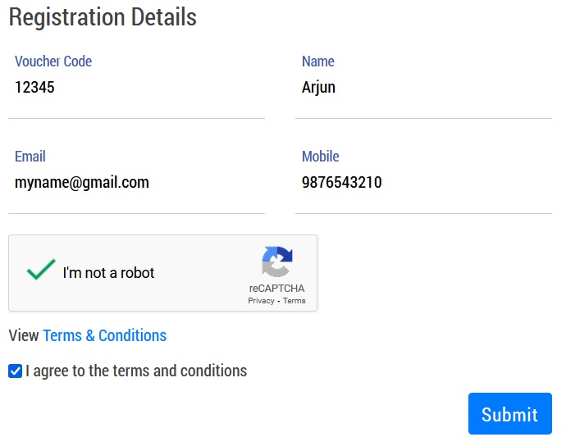Image resolution: width=566 pixels, height=437 pixels.
Task: Click the reCAPTCHA logo icon
Action: [x=277, y=262]
